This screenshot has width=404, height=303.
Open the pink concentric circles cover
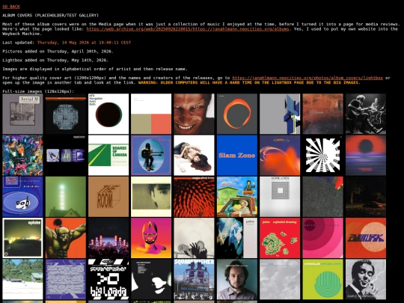pyautogui.click(x=323, y=238)
